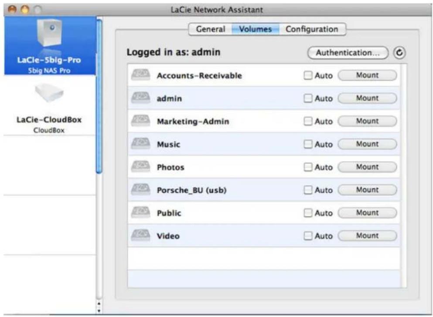The image size is (433, 317).
Task: Click the Public volume drive icon
Action: pos(141,212)
